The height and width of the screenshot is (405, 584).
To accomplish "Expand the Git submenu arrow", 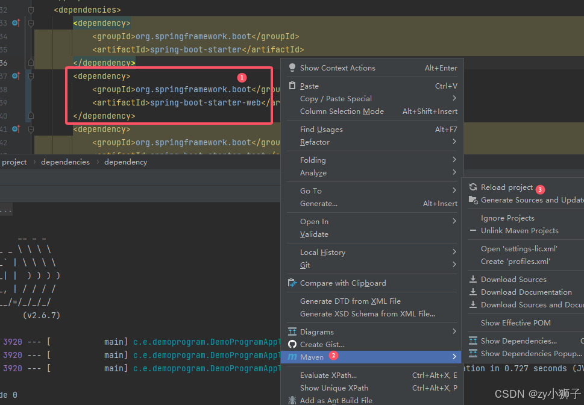I will (x=454, y=264).
